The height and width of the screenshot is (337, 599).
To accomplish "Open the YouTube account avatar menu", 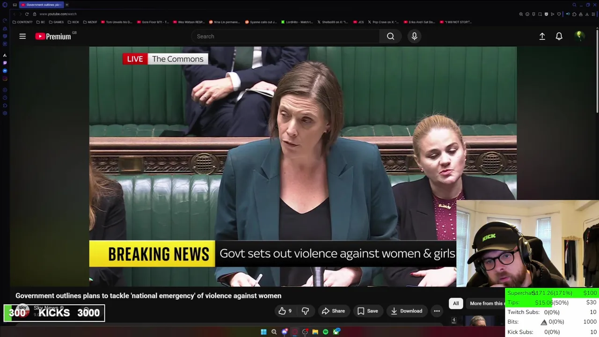I will (579, 36).
